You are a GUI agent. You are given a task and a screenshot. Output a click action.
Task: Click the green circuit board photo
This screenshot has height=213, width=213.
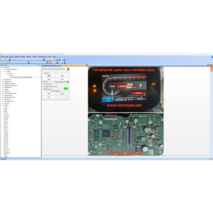point(126,134)
